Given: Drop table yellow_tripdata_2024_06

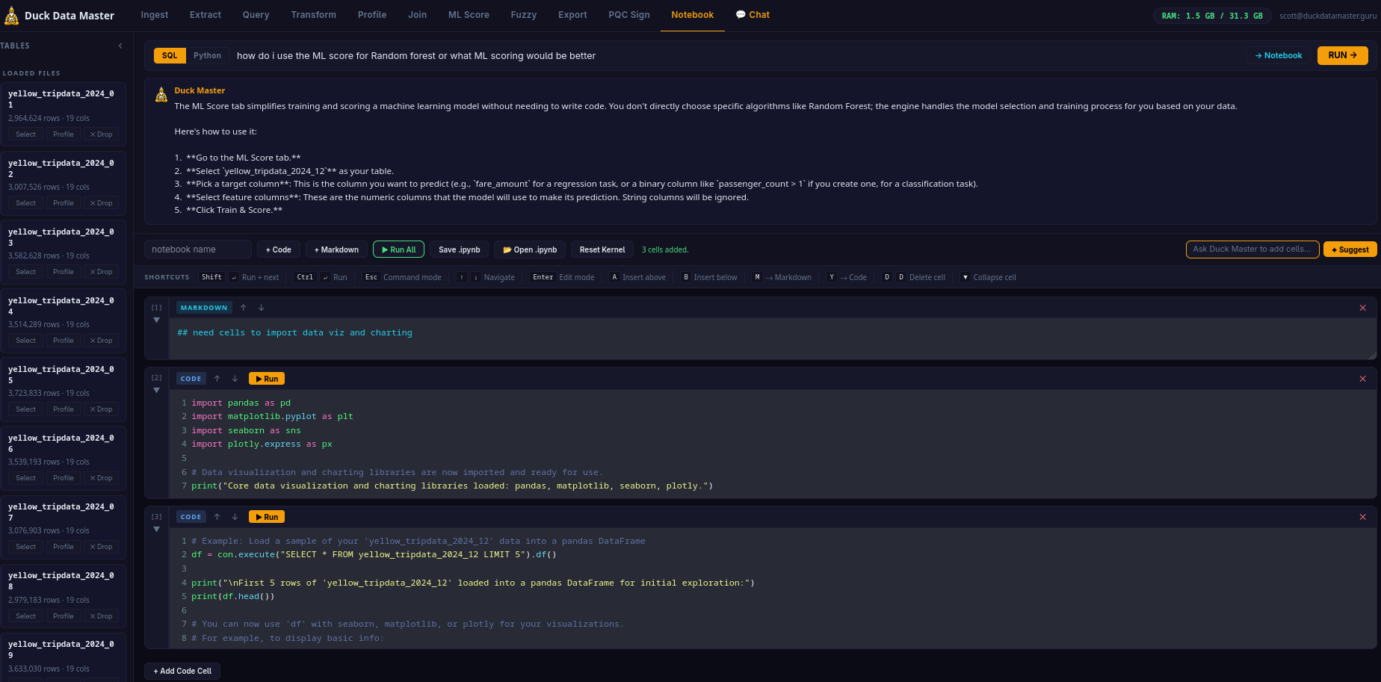Looking at the screenshot, I should pyautogui.click(x=101, y=478).
